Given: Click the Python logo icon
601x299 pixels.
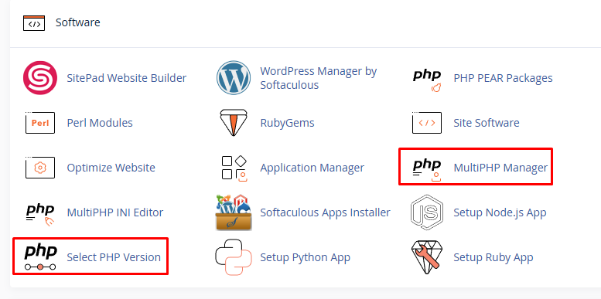Looking at the screenshot, I should [234, 257].
